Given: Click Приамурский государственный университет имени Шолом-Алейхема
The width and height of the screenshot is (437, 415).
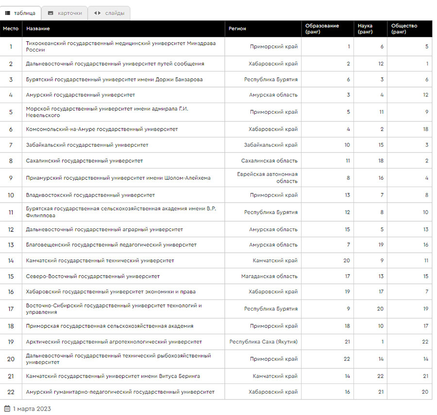Looking at the screenshot, I should click(x=118, y=178).
